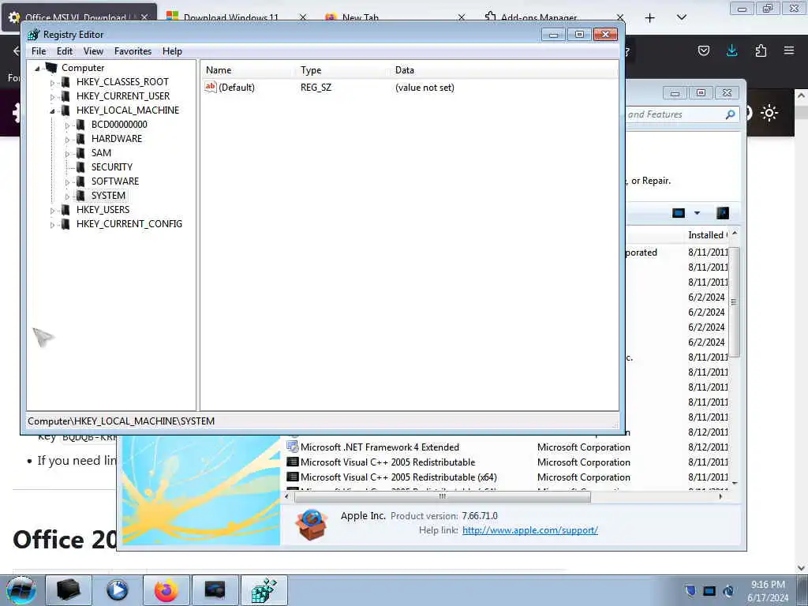Click the (value not set) data cell
Viewport: 808px width, 606px height.
coord(425,88)
